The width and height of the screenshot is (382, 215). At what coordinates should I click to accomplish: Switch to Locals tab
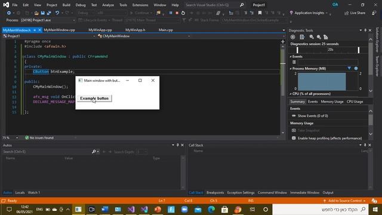click(20, 192)
